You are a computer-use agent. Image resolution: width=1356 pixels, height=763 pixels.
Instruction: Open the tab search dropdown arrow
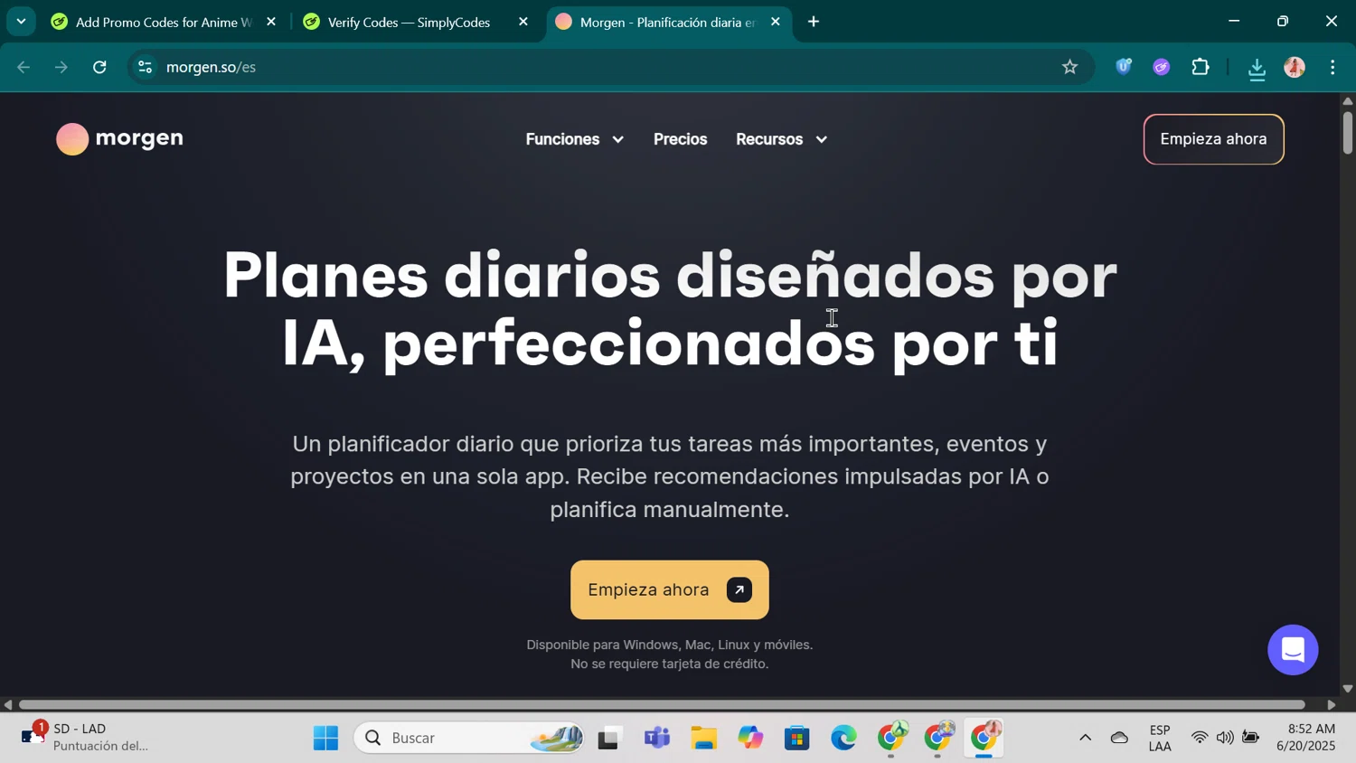[x=21, y=22]
